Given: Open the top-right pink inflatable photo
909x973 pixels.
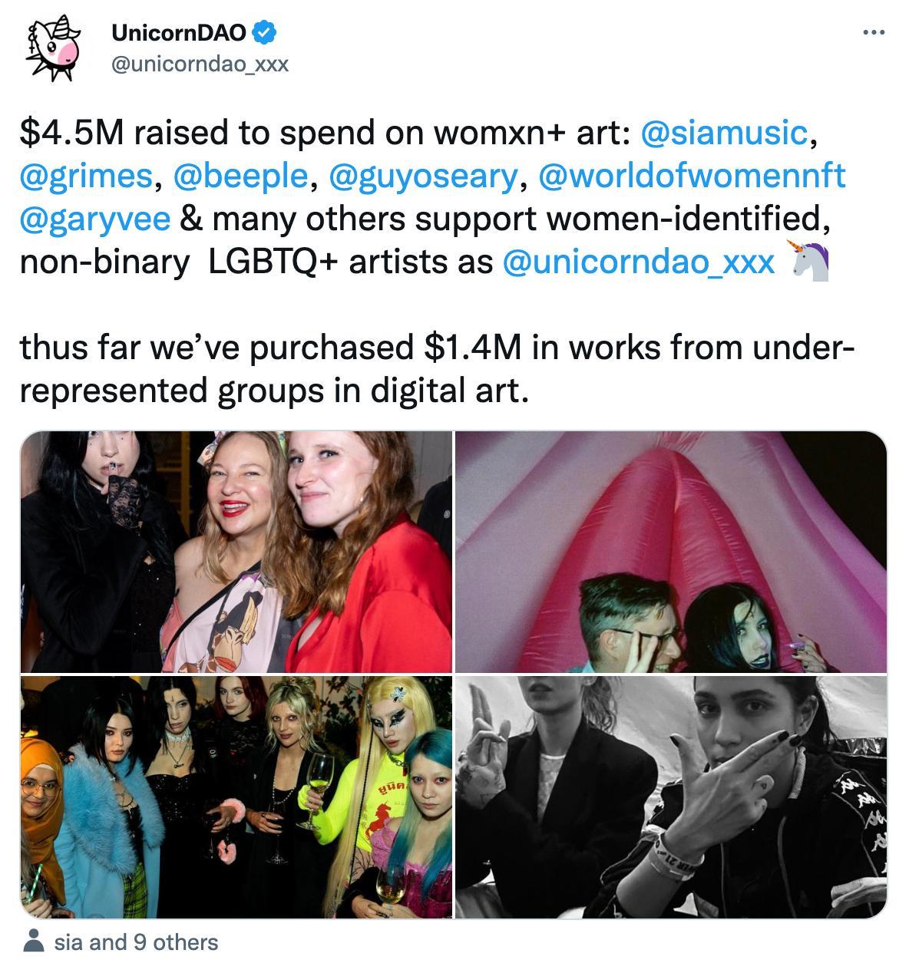Looking at the screenshot, I should [670, 552].
